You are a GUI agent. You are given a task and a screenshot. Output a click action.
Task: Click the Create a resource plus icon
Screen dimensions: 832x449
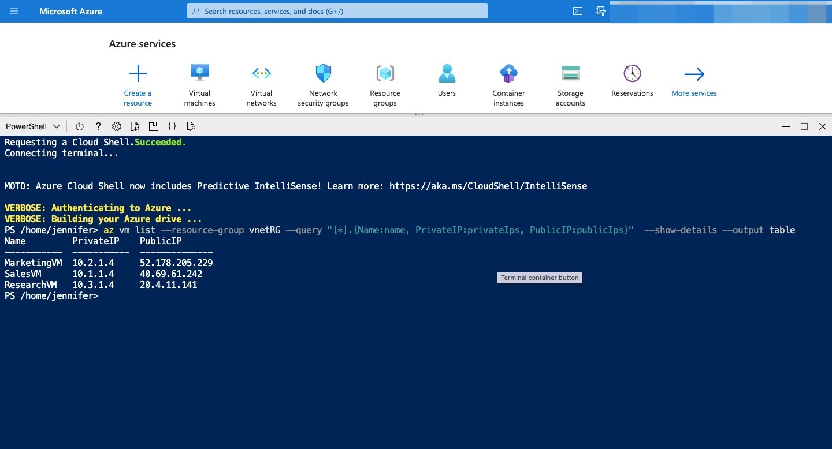[x=138, y=74]
